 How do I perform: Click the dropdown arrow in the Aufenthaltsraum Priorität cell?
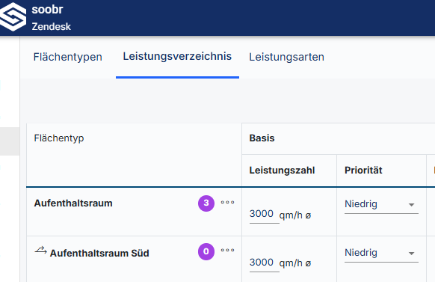click(411, 205)
